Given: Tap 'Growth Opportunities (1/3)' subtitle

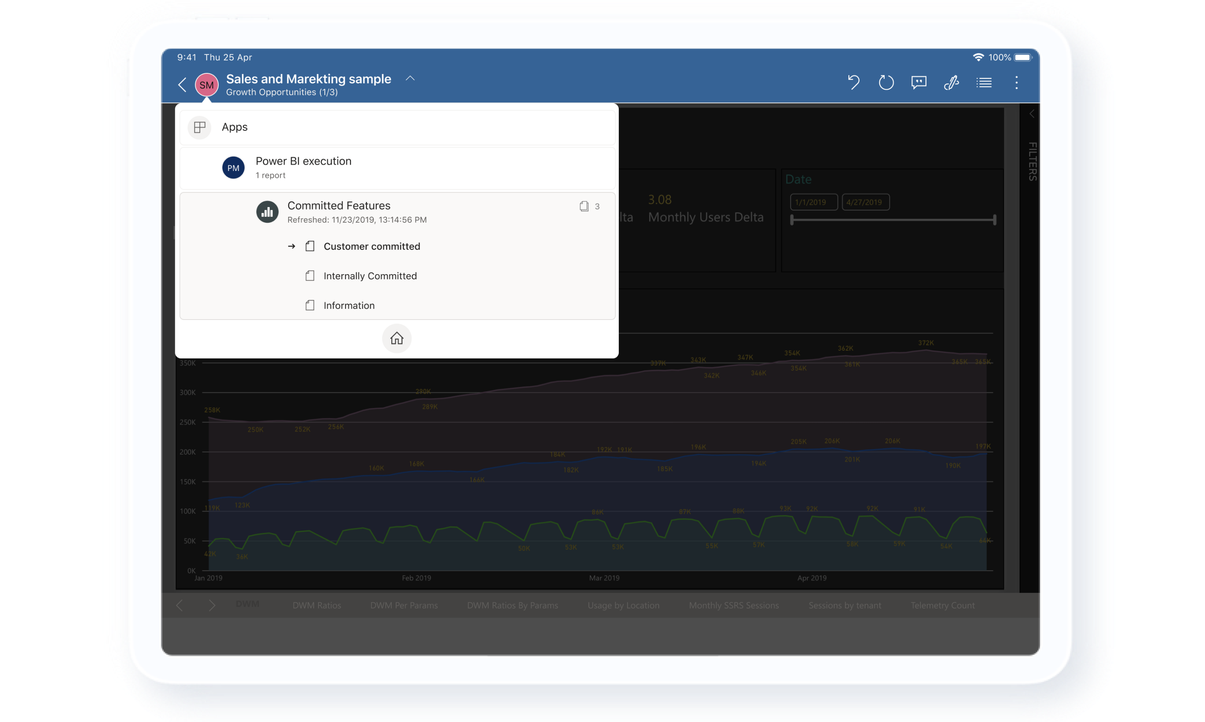Looking at the screenshot, I should pyautogui.click(x=282, y=92).
